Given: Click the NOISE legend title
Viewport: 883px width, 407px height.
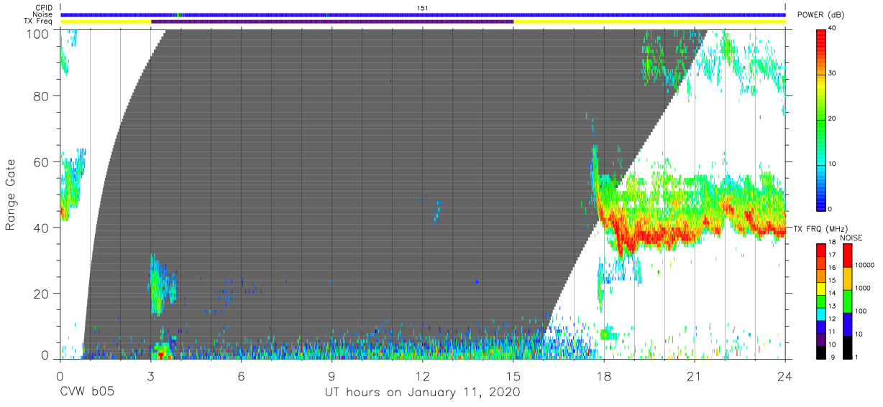Looking at the screenshot, I should coord(851,238).
